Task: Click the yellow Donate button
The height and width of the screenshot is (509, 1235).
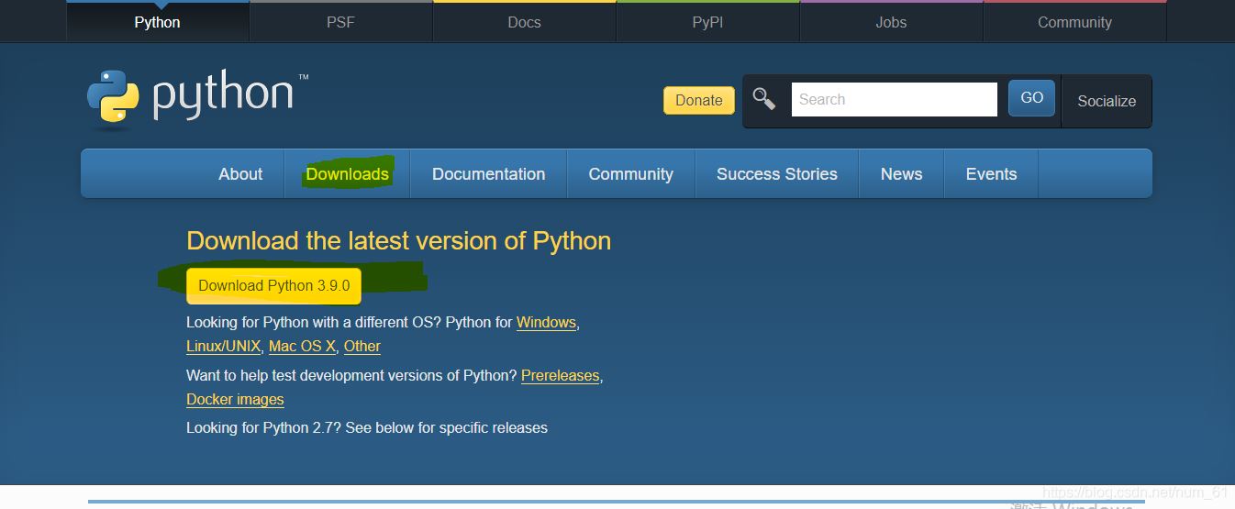Action: tap(698, 100)
